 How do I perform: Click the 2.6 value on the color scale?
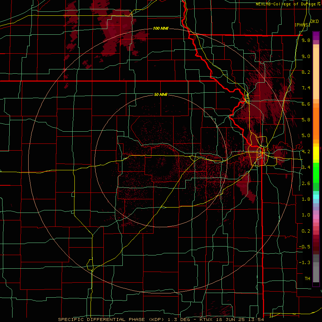tap(306, 184)
